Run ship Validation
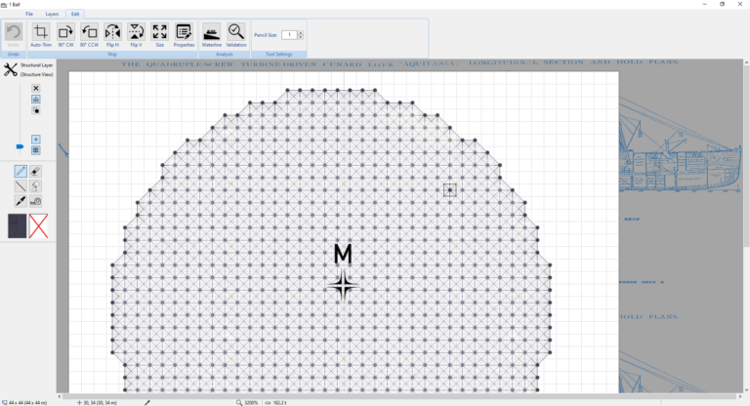Viewport: 750px width, 406px height. click(x=236, y=35)
